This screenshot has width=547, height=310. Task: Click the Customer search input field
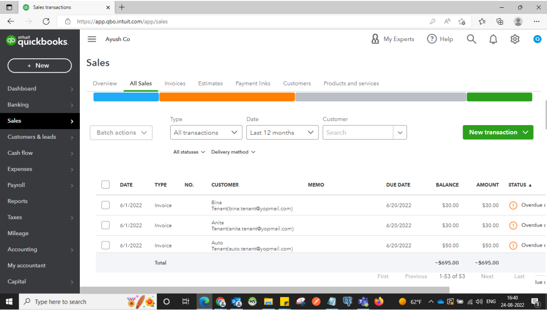[x=358, y=132]
